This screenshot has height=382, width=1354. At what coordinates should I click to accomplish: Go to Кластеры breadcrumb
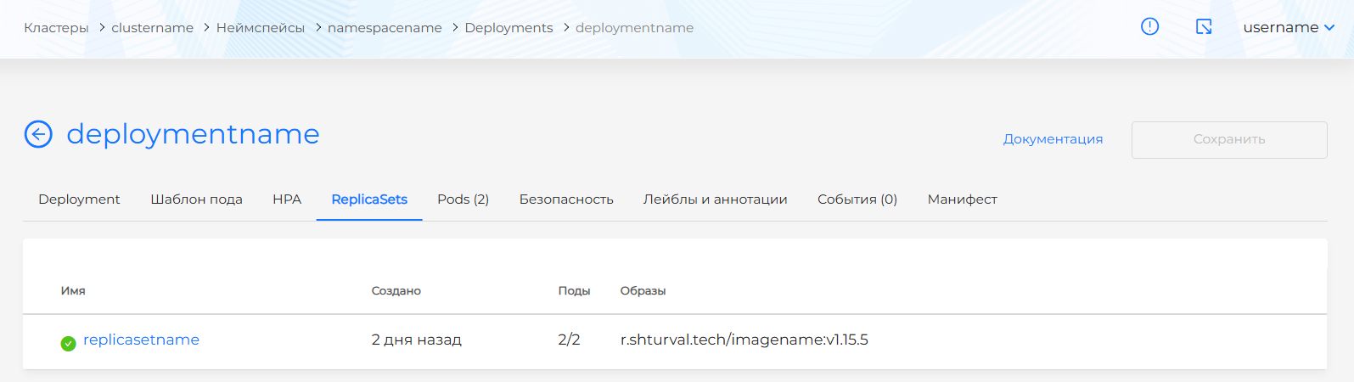[x=56, y=28]
